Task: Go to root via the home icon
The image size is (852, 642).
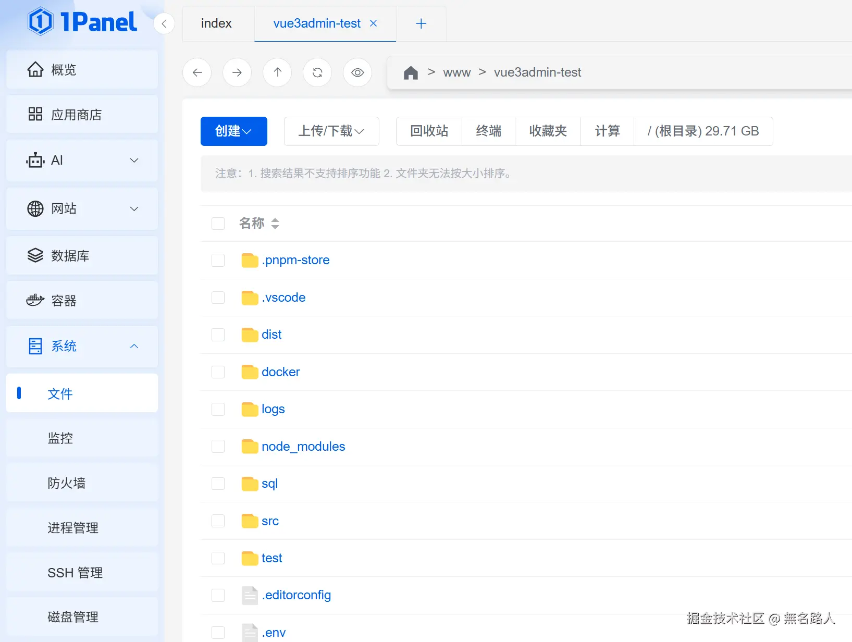Action: [411, 72]
